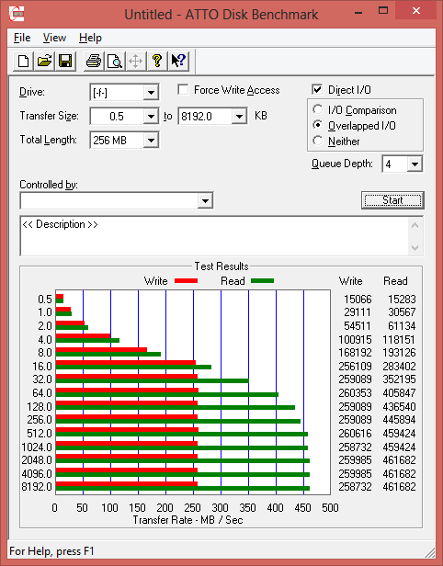This screenshot has width=443, height=566.
Task: Open About with the question mark icon
Action: click(x=157, y=61)
